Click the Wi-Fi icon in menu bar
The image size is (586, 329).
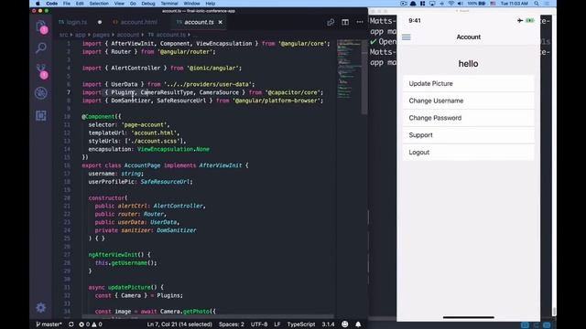pos(451,4)
